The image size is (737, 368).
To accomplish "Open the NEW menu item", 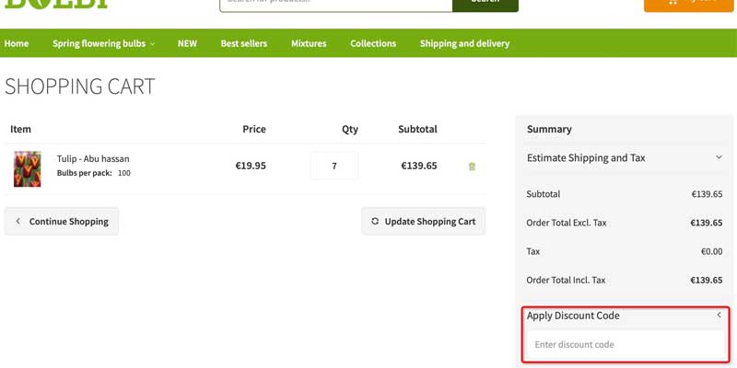I will [187, 43].
